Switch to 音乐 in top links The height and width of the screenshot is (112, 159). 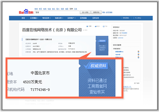pos(54,9)
